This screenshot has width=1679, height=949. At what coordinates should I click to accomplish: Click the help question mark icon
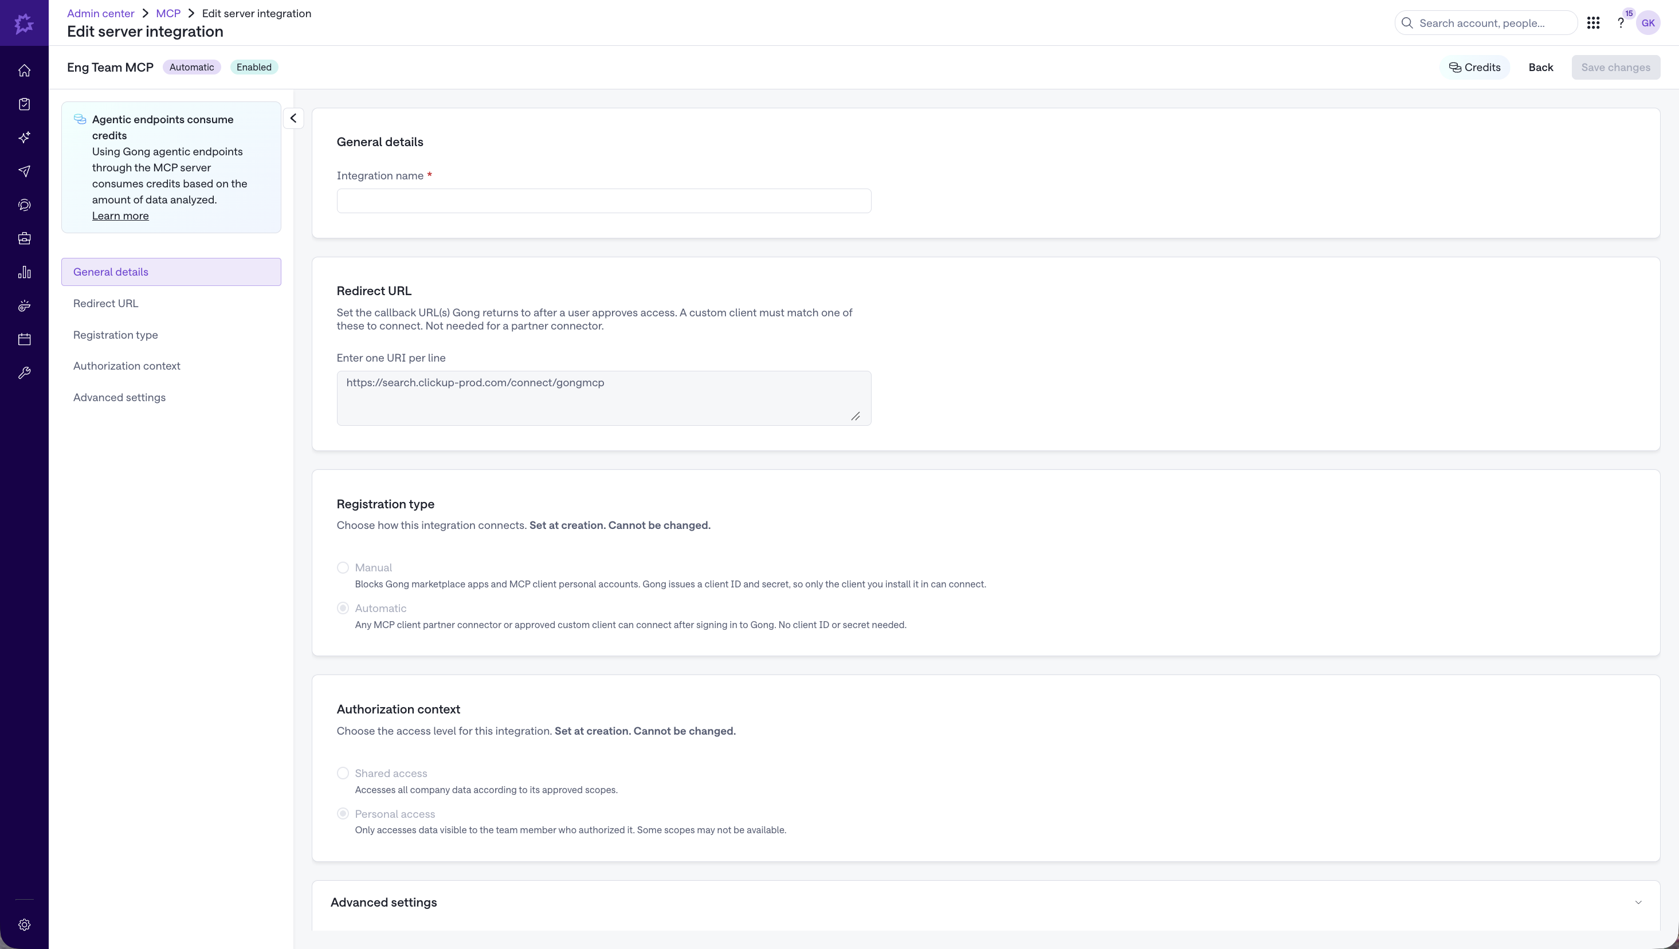[x=1621, y=23]
